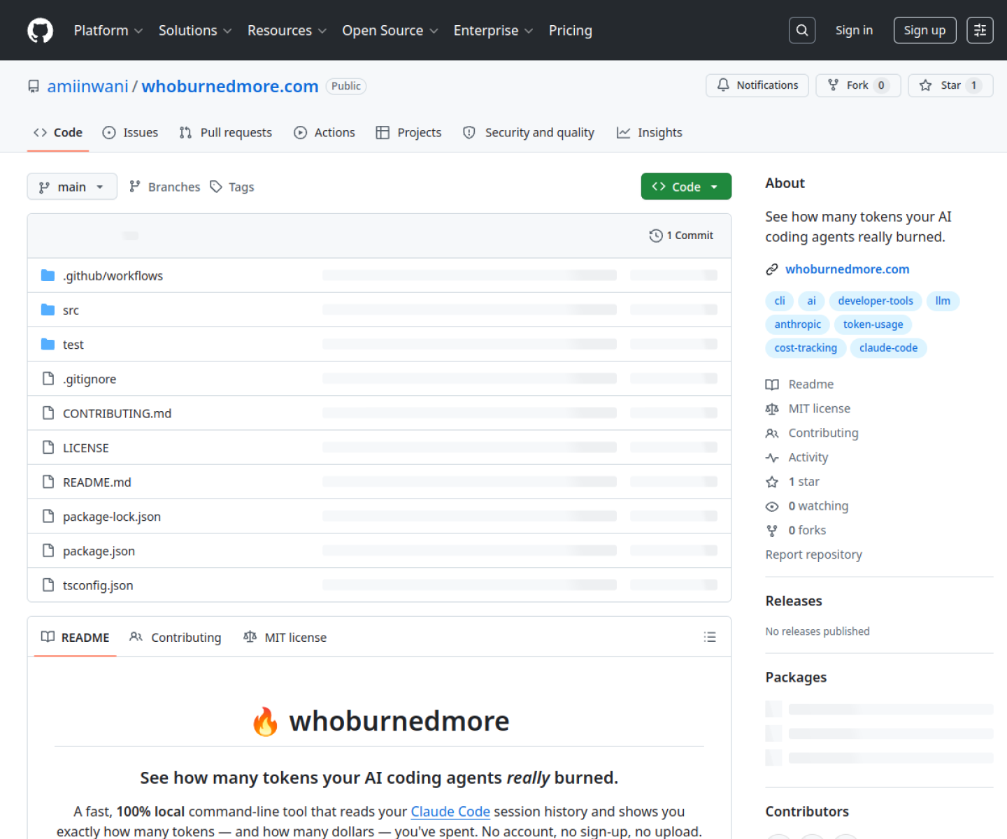This screenshot has height=839, width=1007.
Task: Click the Star icon in header
Action: point(925,85)
